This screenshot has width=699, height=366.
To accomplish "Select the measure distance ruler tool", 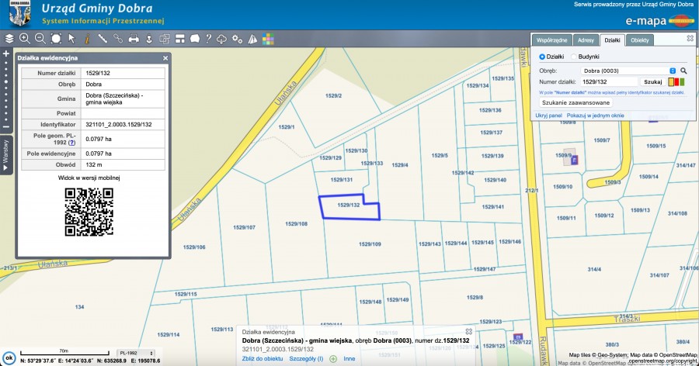I will pyautogui.click(x=102, y=38).
